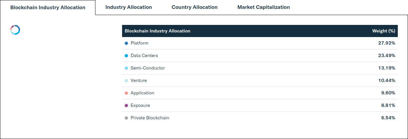Click the Blockchain Industry Allocation table header
Image resolution: width=408 pixels, height=139 pixels.
point(158,31)
